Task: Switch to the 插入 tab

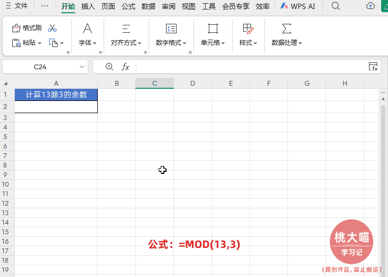Action: coord(88,6)
